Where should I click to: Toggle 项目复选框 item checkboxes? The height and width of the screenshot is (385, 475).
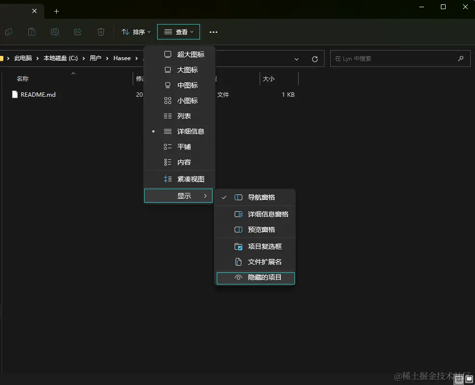pyautogui.click(x=255, y=246)
